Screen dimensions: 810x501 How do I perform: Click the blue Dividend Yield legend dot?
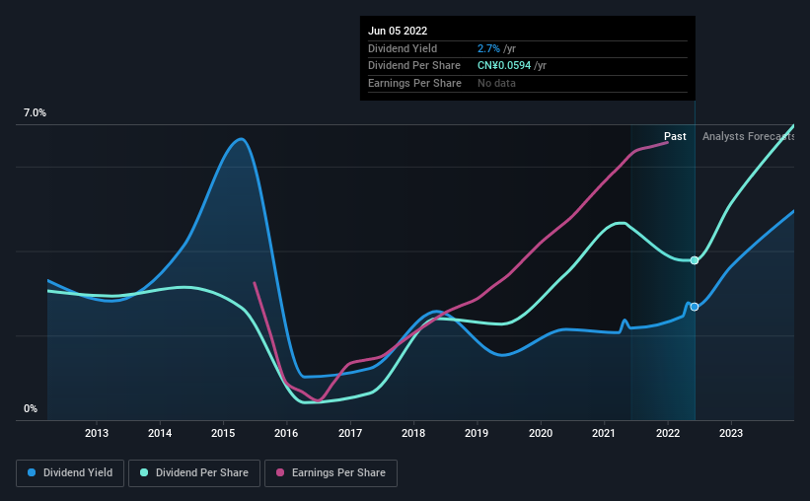(x=32, y=472)
